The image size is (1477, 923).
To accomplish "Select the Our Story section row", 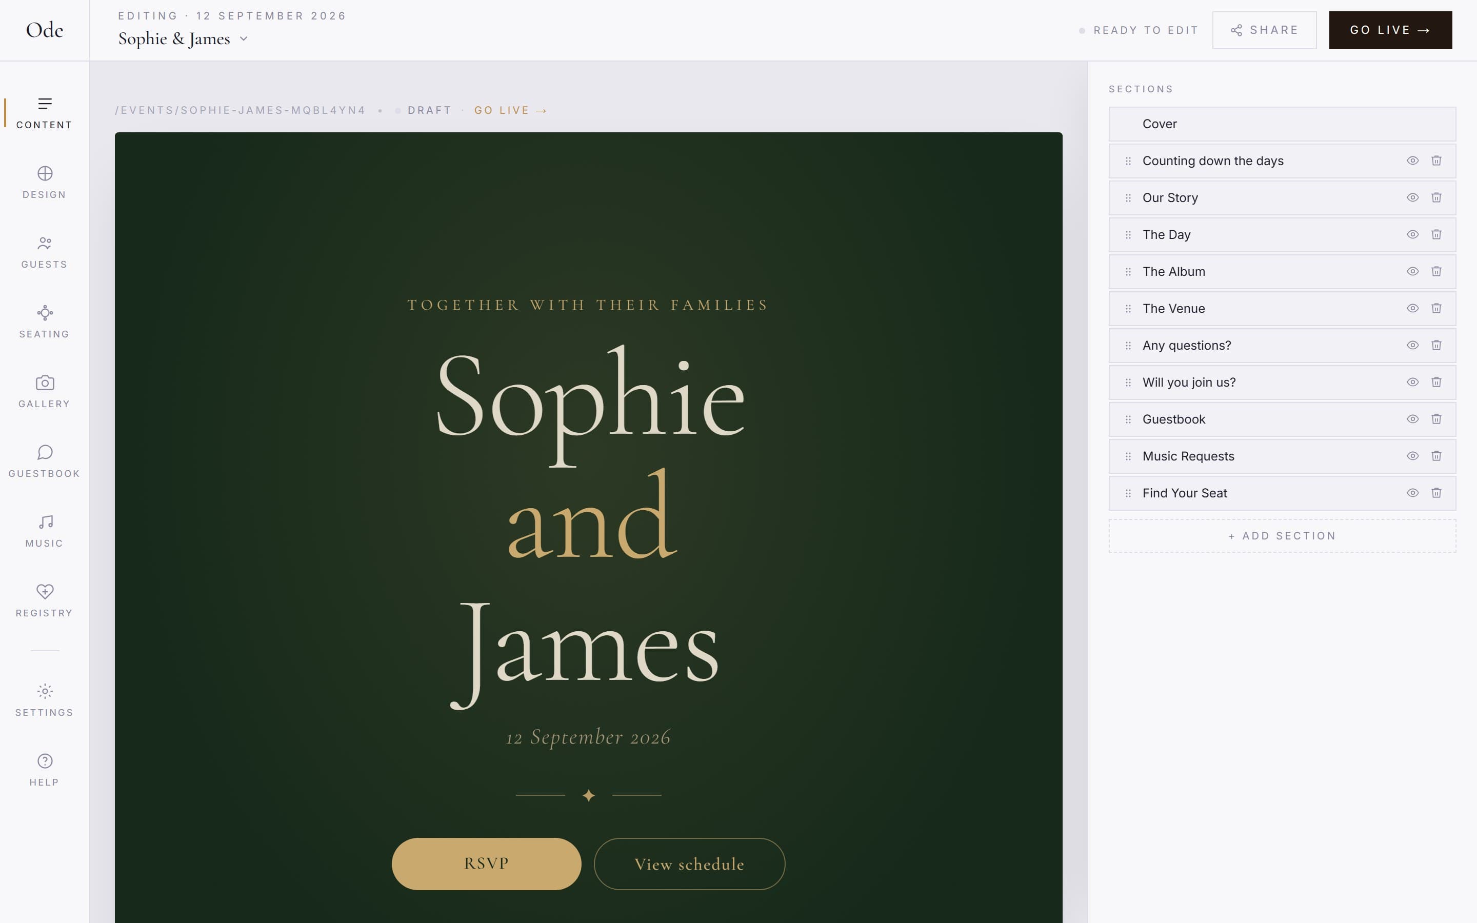I will pos(1282,198).
